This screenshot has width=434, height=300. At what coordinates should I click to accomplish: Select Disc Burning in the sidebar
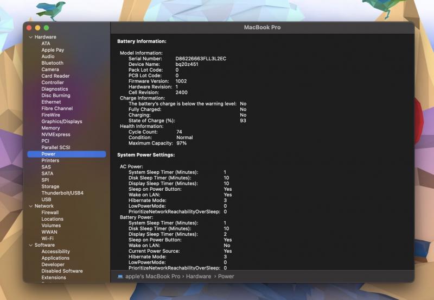coord(56,95)
